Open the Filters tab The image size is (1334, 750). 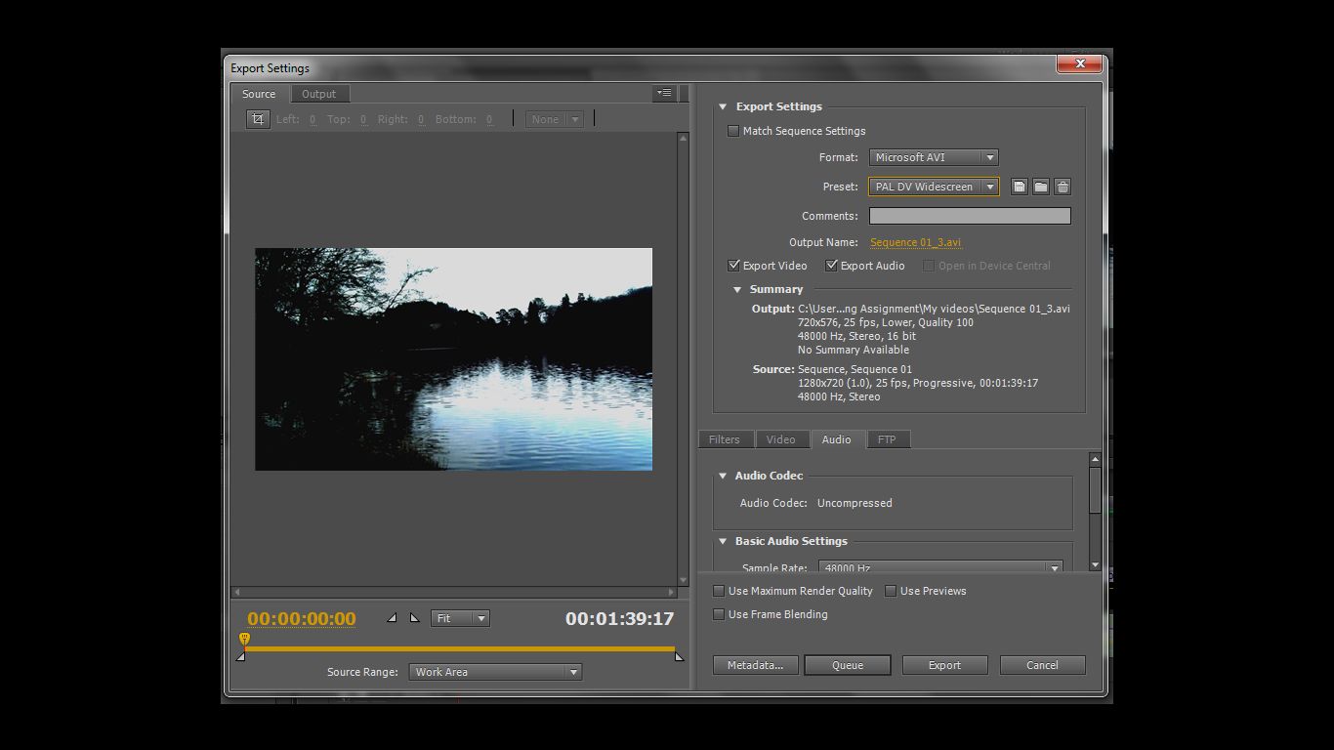[x=725, y=439]
